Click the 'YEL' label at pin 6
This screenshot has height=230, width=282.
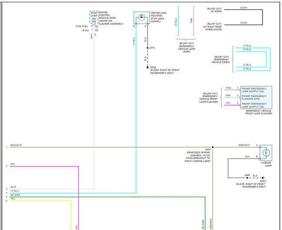(13, 199)
